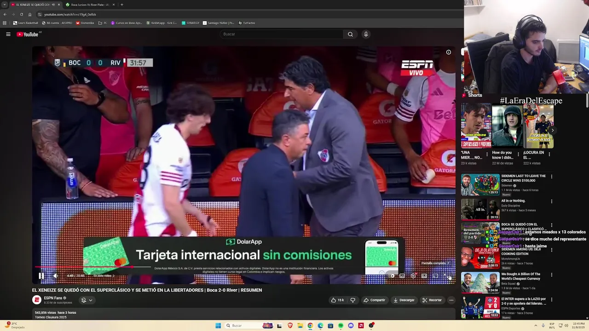The width and height of the screenshot is (589, 331).
Task: Click the Compartir button
Action: pos(375,300)
